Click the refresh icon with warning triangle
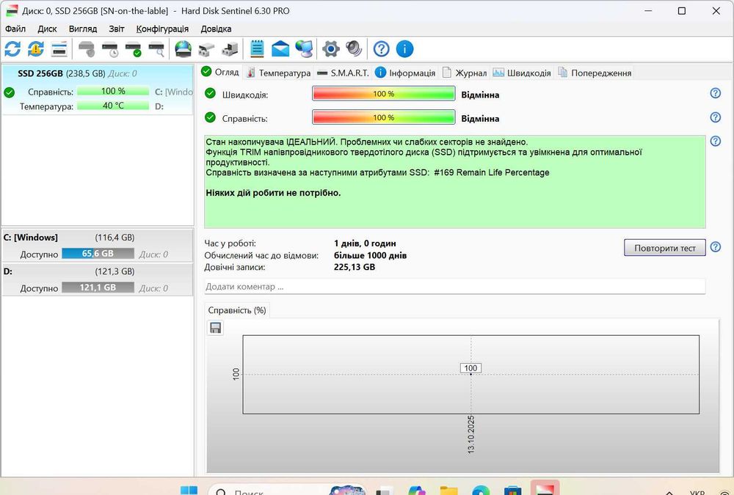 point(35,48)
